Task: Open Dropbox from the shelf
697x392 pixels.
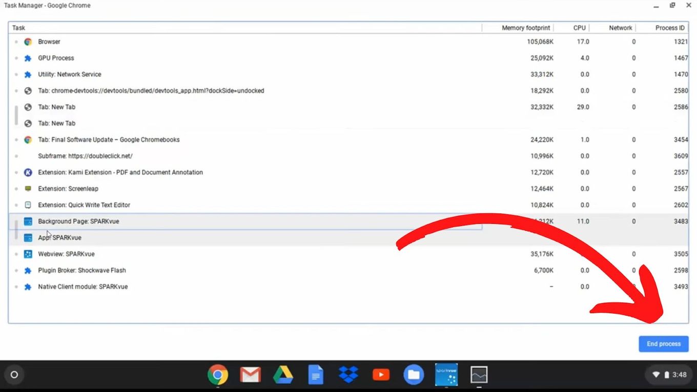Action: click(348, 375)
